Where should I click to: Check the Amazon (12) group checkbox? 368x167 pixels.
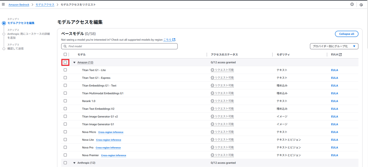coord(65,62)
